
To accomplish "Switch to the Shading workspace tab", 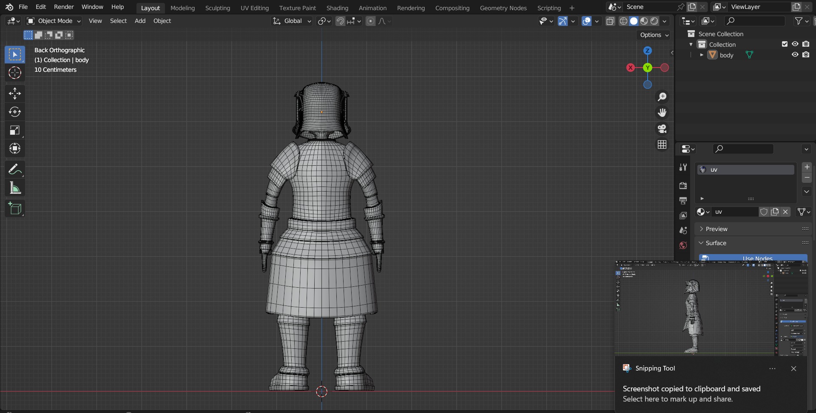I will pos(337,8).
